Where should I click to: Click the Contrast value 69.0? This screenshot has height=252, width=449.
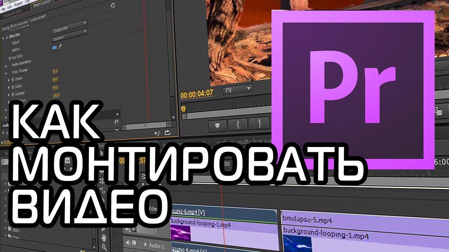tap(55, 87)
